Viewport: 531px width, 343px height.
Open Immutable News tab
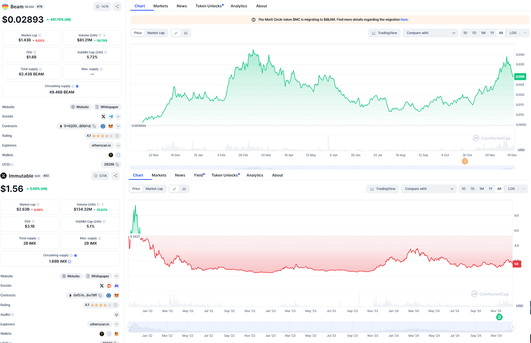[x=180, y=175]
